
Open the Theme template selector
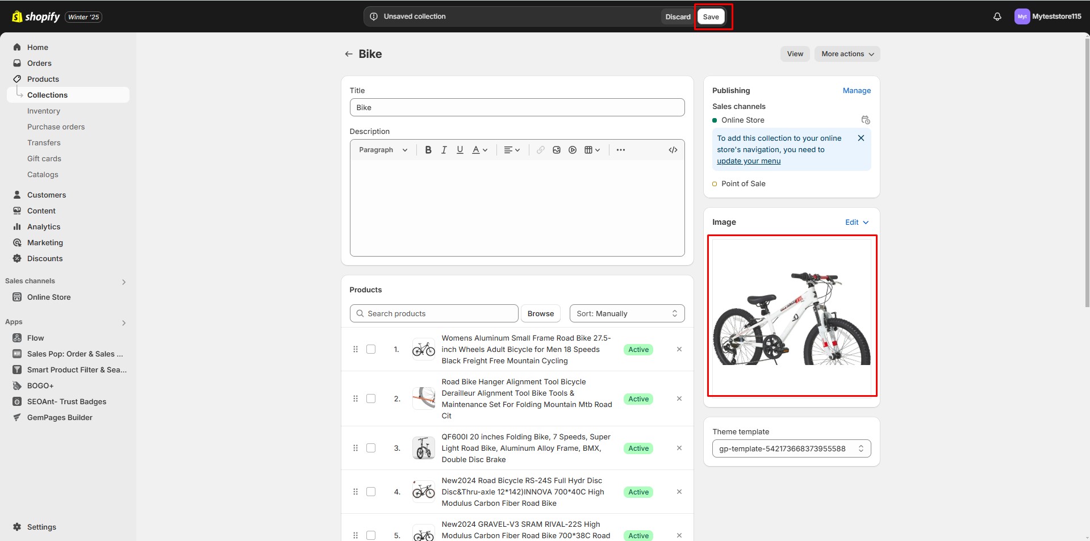(x=791, y=448)
